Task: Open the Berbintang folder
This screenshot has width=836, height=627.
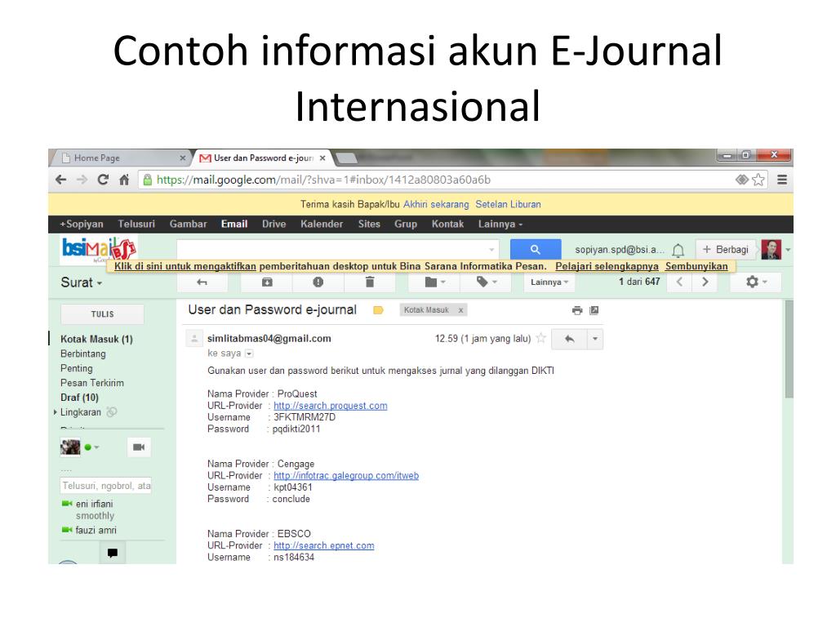Action: [x=83, y=354]
